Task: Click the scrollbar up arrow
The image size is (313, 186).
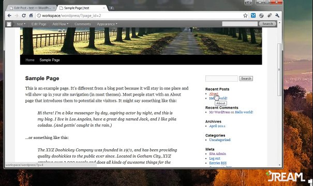Action: point(279,23)
